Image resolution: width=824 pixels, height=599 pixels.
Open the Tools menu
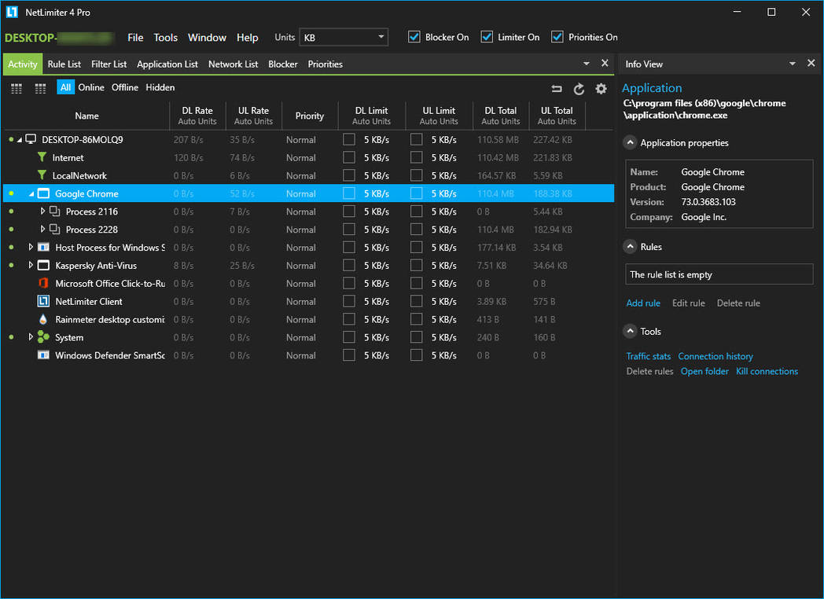click(166, 37)
